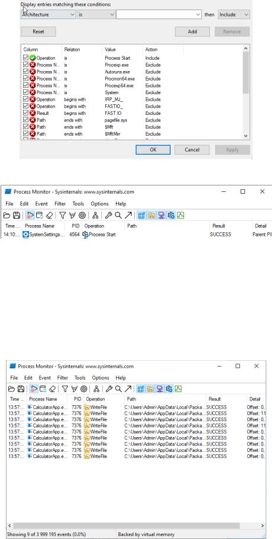This screenshot has height=539, width=272.
Task: Toggle Capture icon in SystemSettings Process Monitor window
Action: [x=30, y=216]
